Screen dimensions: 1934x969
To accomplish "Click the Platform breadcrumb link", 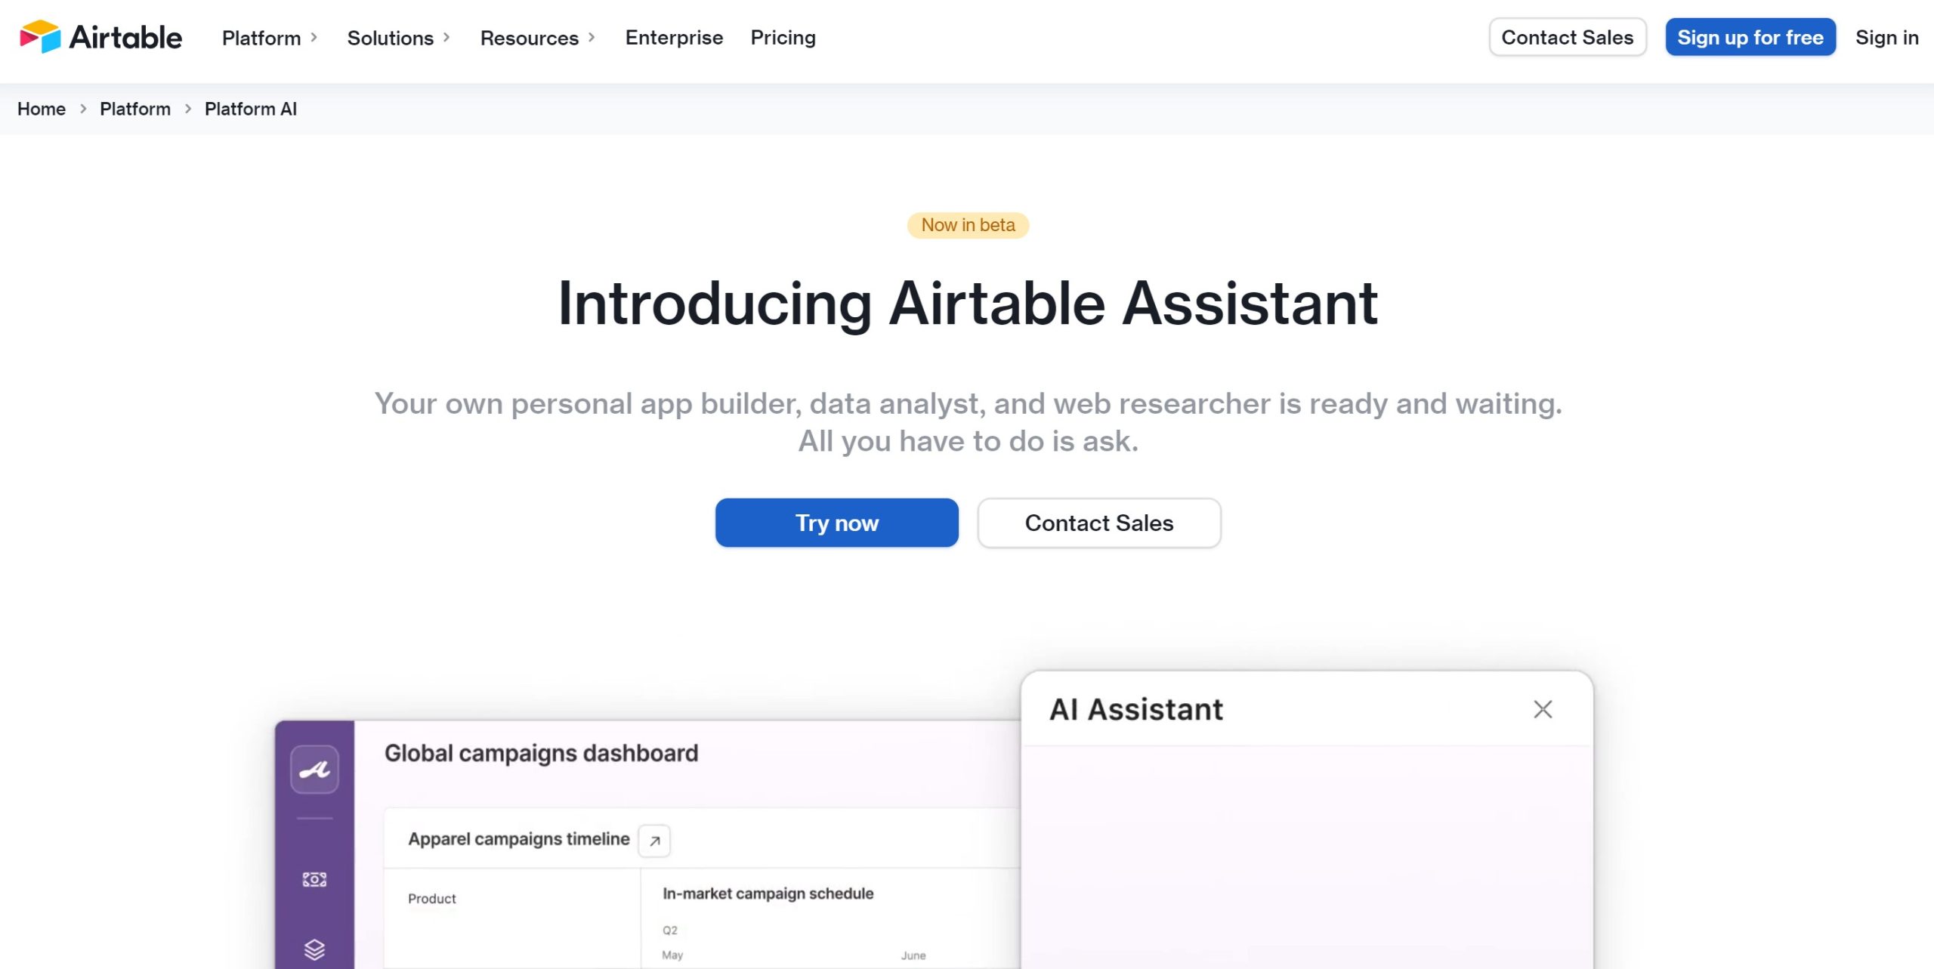I will 135,109.
